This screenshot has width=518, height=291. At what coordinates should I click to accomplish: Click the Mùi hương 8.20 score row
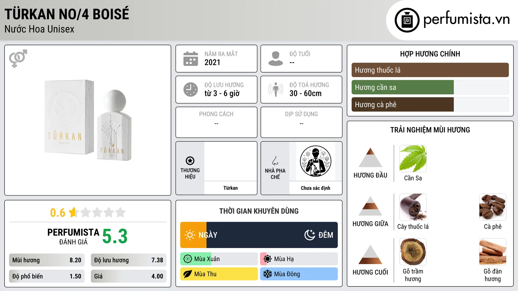(47, 260)
